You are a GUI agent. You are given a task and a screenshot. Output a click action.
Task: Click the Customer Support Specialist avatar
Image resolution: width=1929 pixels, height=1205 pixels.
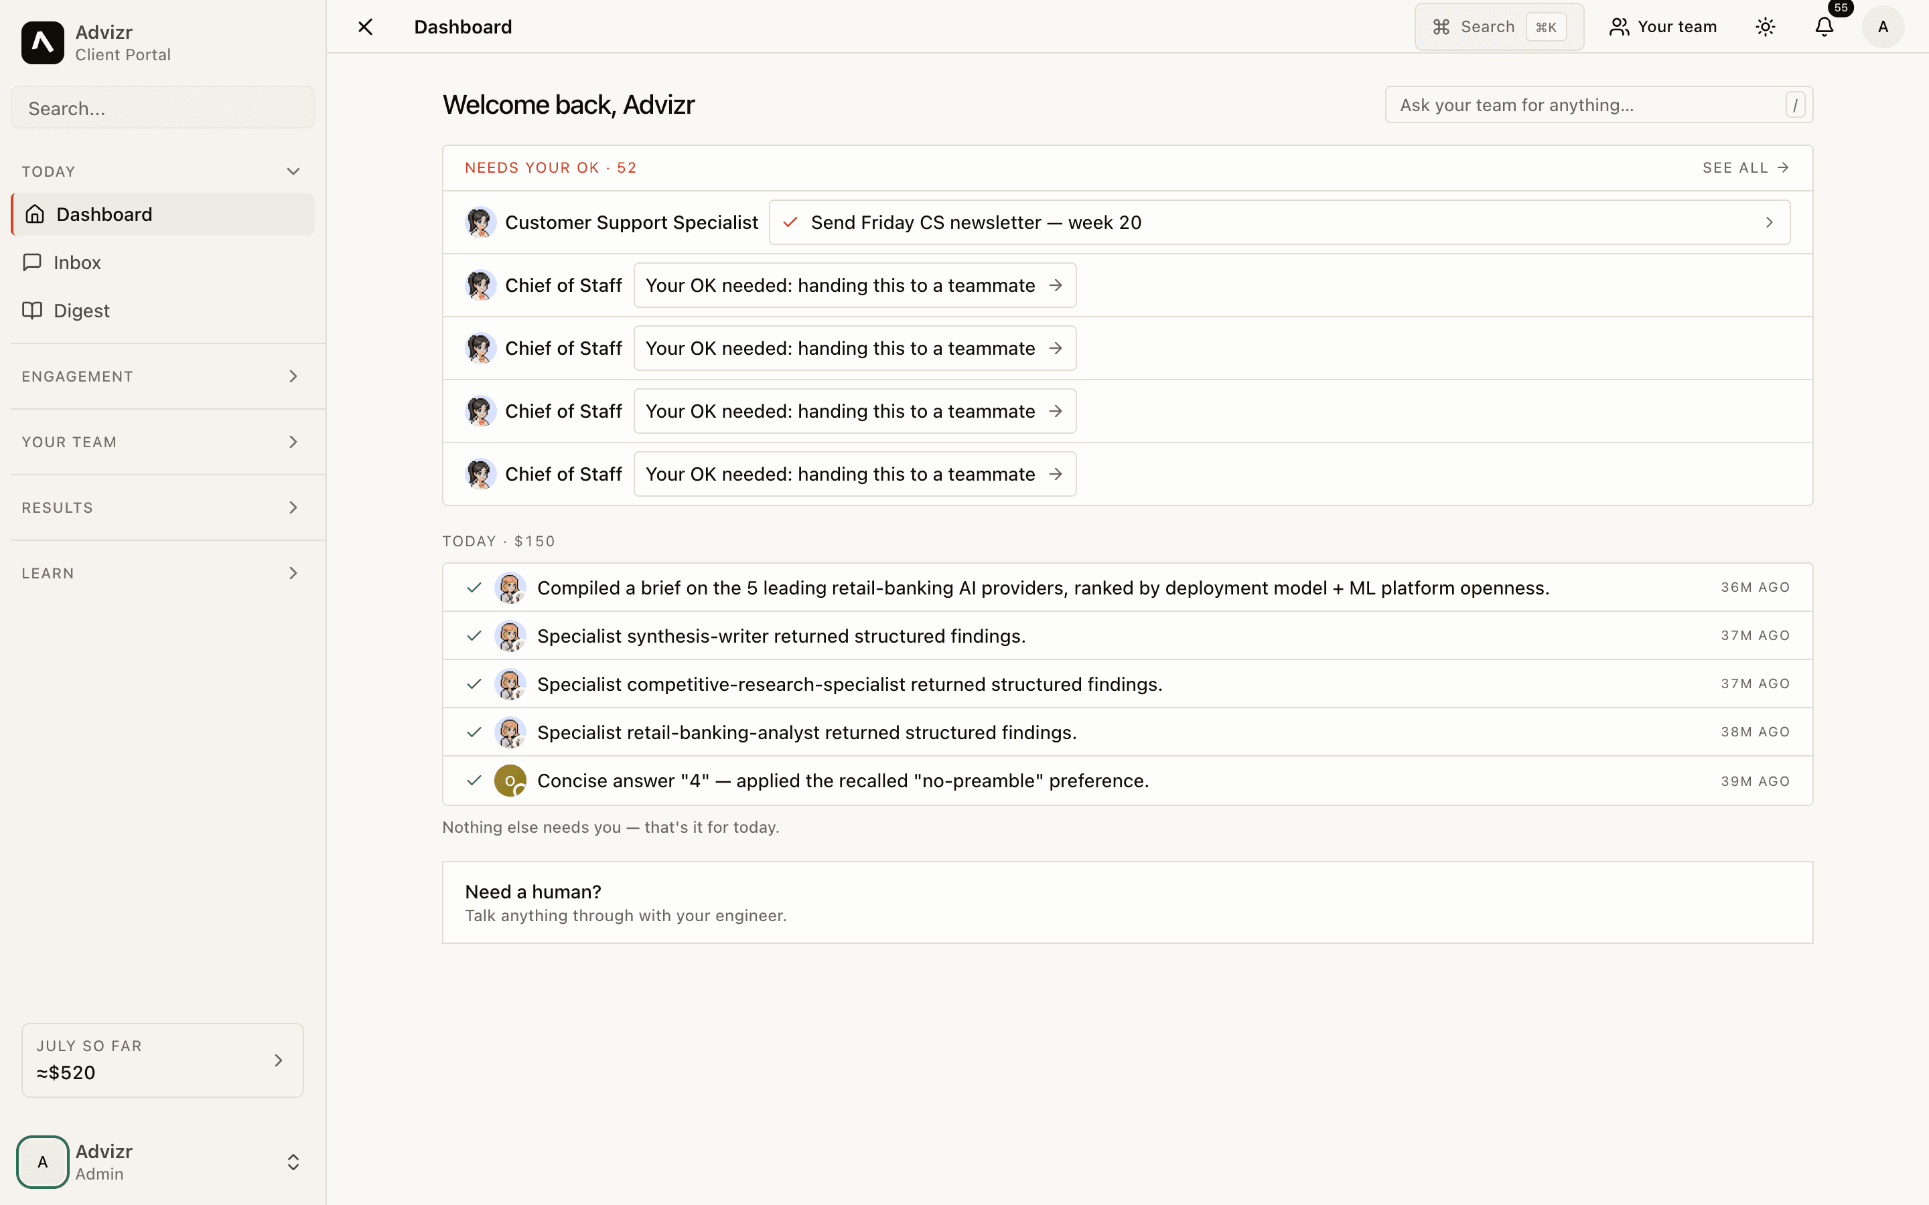coord(481,222)
